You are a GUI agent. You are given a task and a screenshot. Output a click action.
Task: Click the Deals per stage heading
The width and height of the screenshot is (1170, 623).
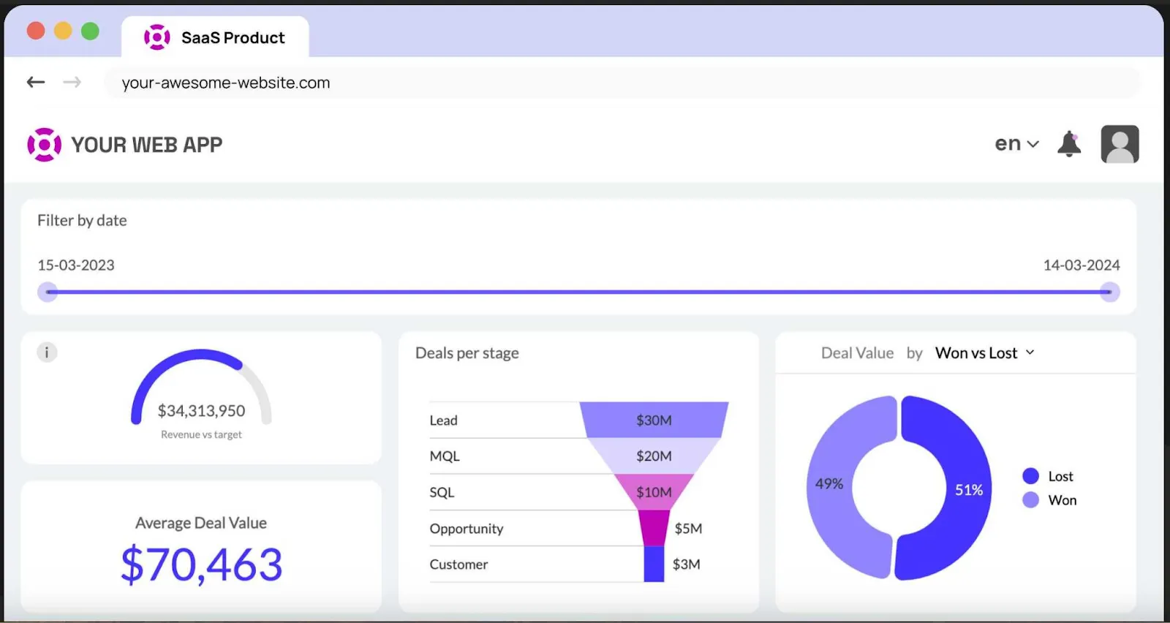point(467,353)
